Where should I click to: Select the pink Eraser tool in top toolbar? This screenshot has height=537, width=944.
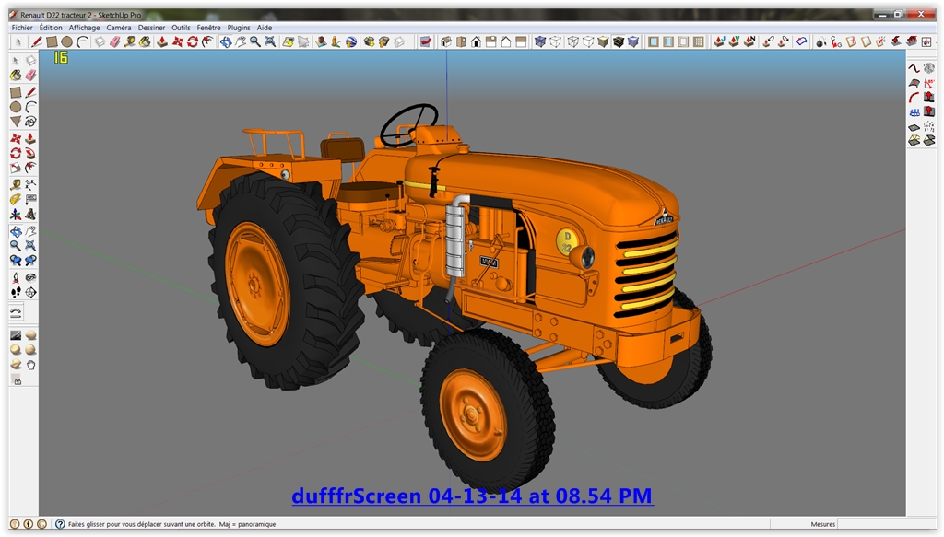pos(114,41)
